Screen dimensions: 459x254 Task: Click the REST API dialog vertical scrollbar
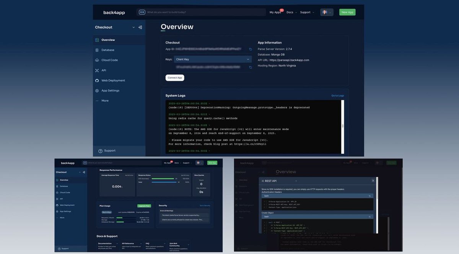(x=377, y=205)
